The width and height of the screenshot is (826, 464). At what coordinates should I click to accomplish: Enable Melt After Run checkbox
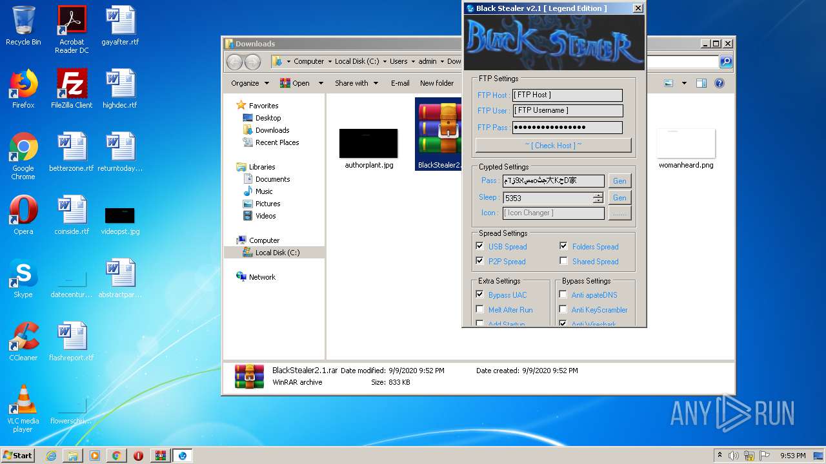click(479, 309)
